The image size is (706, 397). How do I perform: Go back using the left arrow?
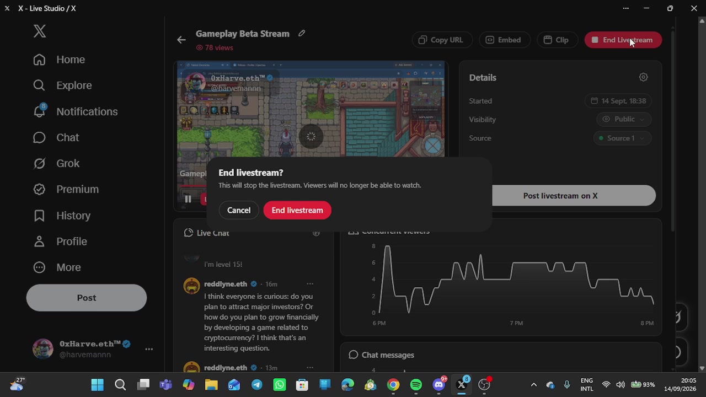181,40
